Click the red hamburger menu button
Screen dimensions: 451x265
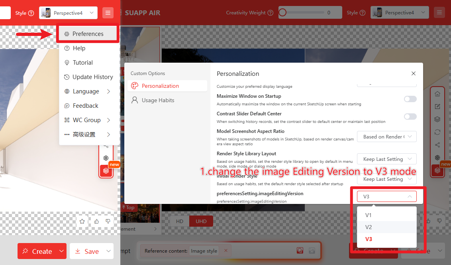[108, 13]
